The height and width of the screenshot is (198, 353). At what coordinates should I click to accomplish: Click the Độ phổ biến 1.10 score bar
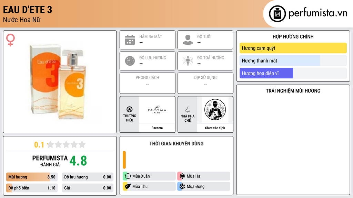point(32,188)
